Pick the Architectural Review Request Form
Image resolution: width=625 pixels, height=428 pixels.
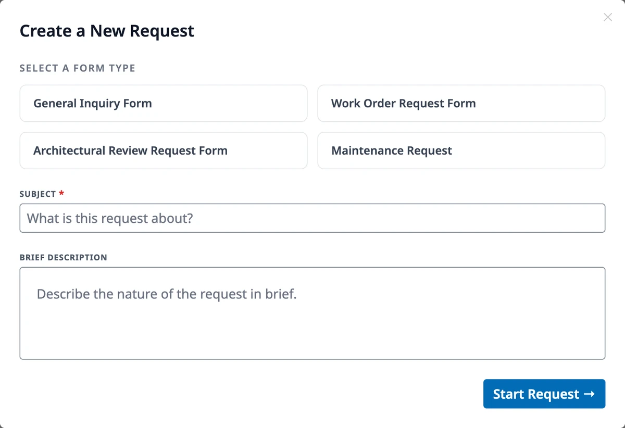tap(164, 150)
